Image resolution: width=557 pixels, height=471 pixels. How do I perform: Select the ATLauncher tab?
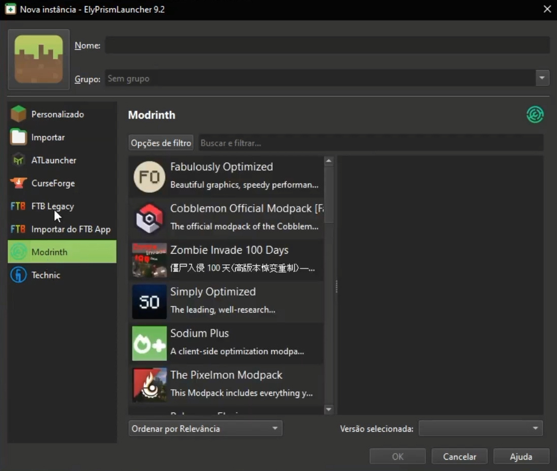click(x=62, y=160)
